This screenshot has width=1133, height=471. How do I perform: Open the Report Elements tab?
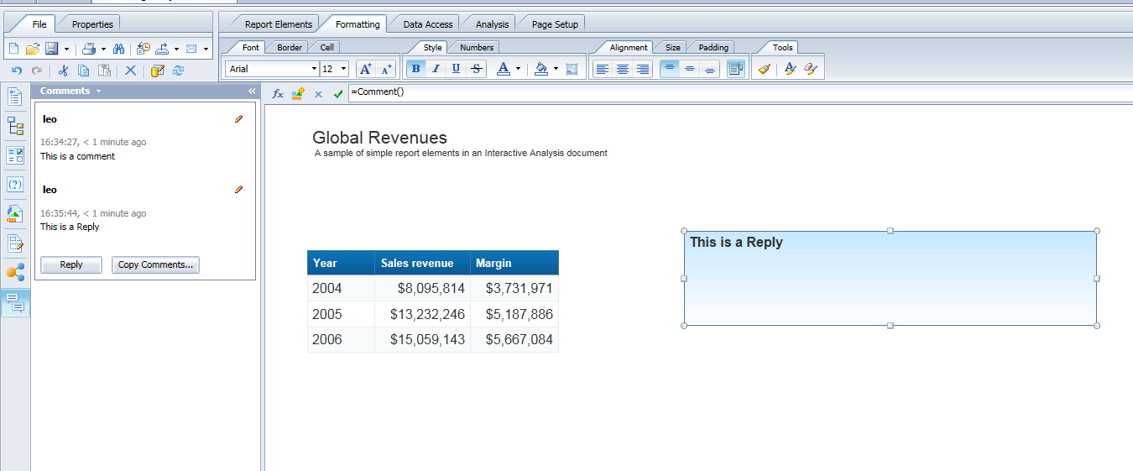click(x=278, y=24)
